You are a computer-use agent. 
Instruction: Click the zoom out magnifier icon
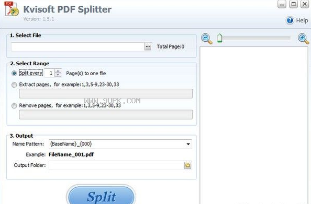click(206, 39)
